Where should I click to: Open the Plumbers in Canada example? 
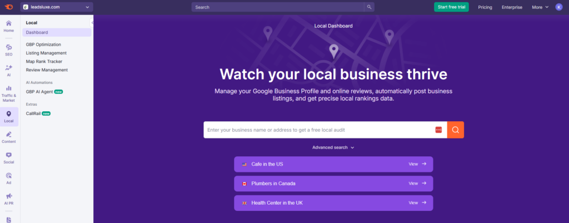point(333,184)
